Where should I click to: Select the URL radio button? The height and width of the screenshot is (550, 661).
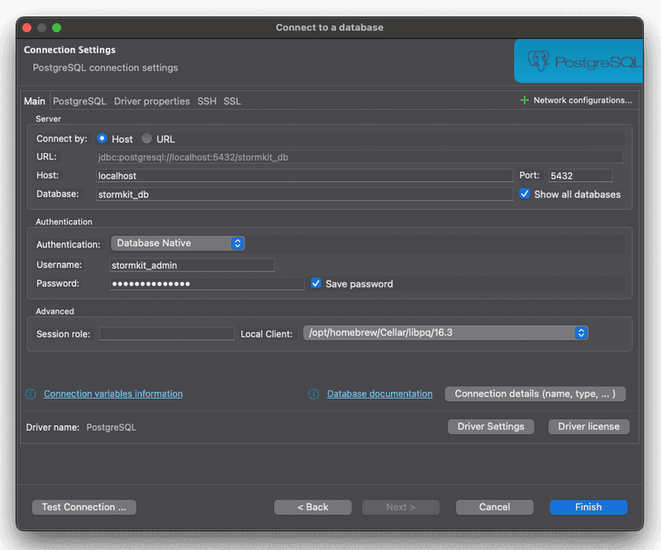(x=147, y=138)
